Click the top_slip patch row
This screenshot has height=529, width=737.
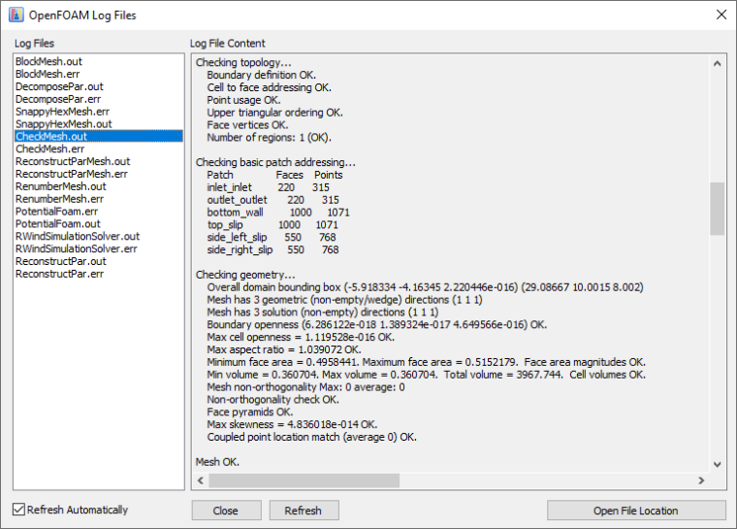(x=272, y=225)
